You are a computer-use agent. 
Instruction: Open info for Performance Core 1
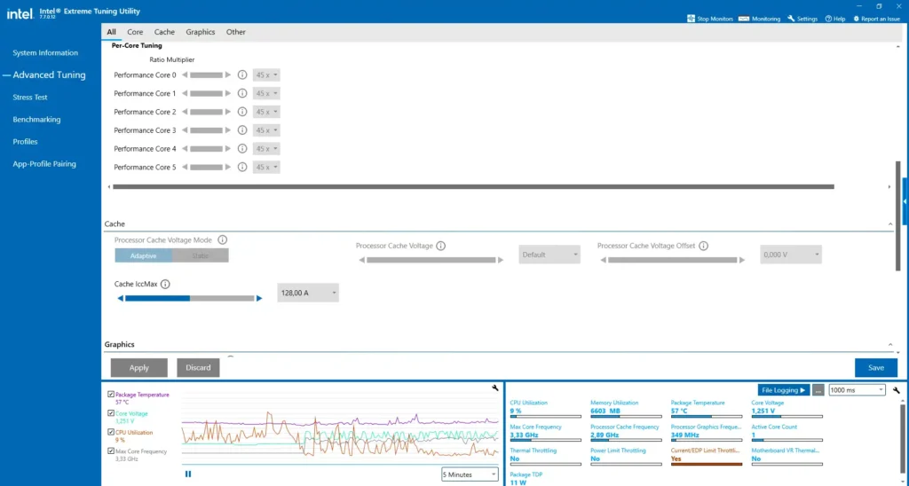(242, 93)
